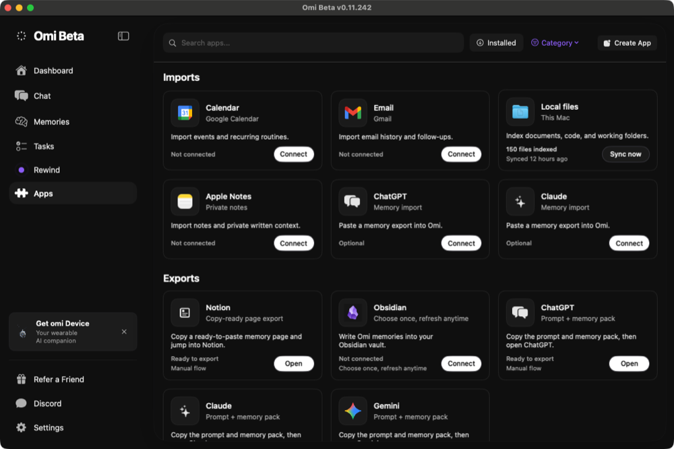Click Sync now for Local files
Viewport: 674px width, 449px height.
point(625,154)
